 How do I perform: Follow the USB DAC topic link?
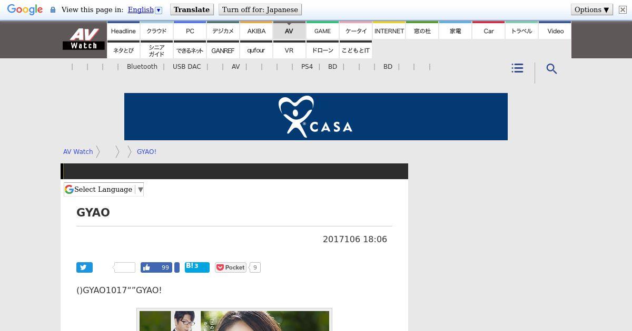(x=187, y=67)
